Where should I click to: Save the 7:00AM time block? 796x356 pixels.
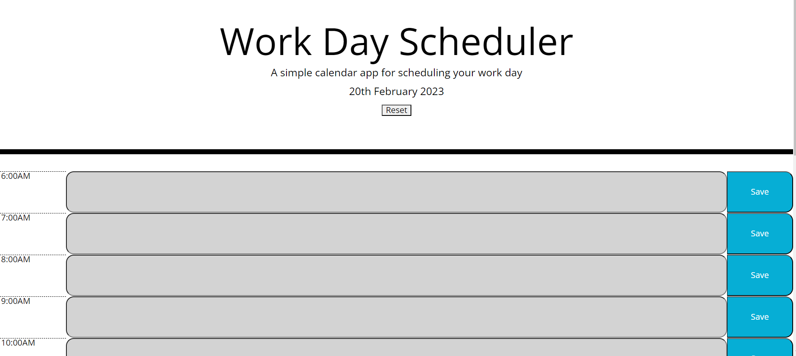coord(759,233)
